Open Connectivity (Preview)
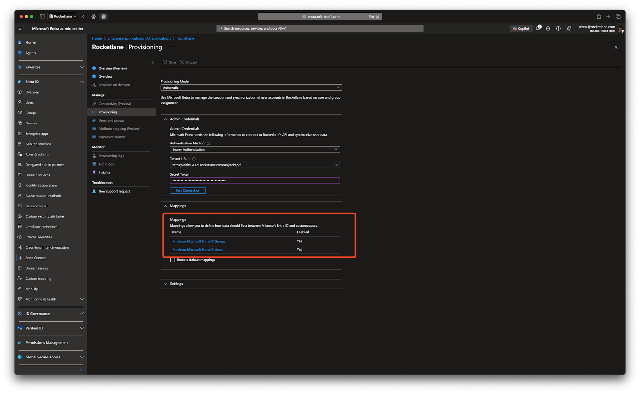640x394 pixels. pyautogui.click(x=115, y=104)
